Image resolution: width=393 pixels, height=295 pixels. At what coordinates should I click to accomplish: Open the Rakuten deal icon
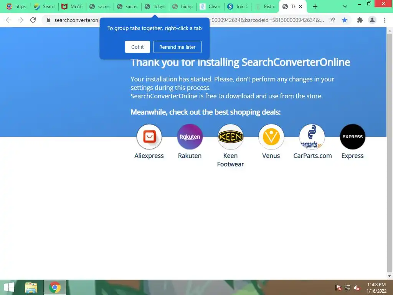[190, 137]
